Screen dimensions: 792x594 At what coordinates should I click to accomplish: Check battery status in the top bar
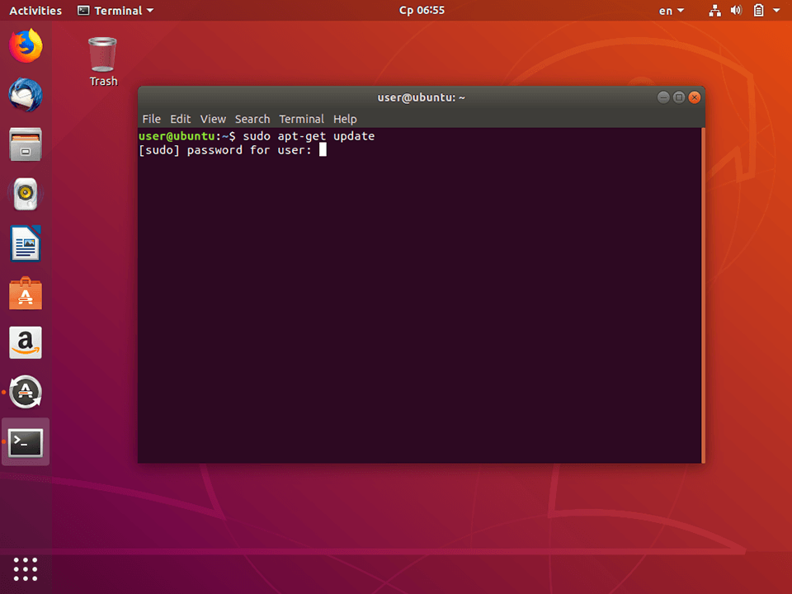pyautogui.click(x=760, y=11)
